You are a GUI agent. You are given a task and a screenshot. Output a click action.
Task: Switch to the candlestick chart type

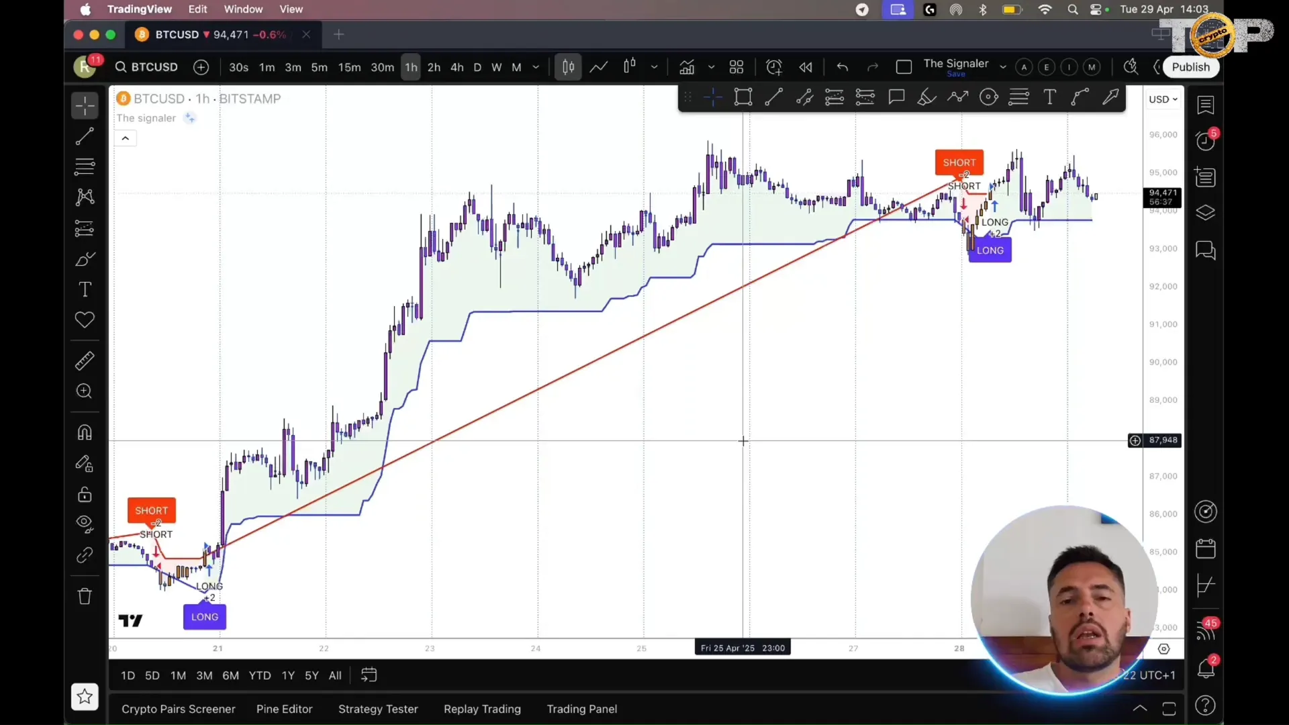pos(629,67)
